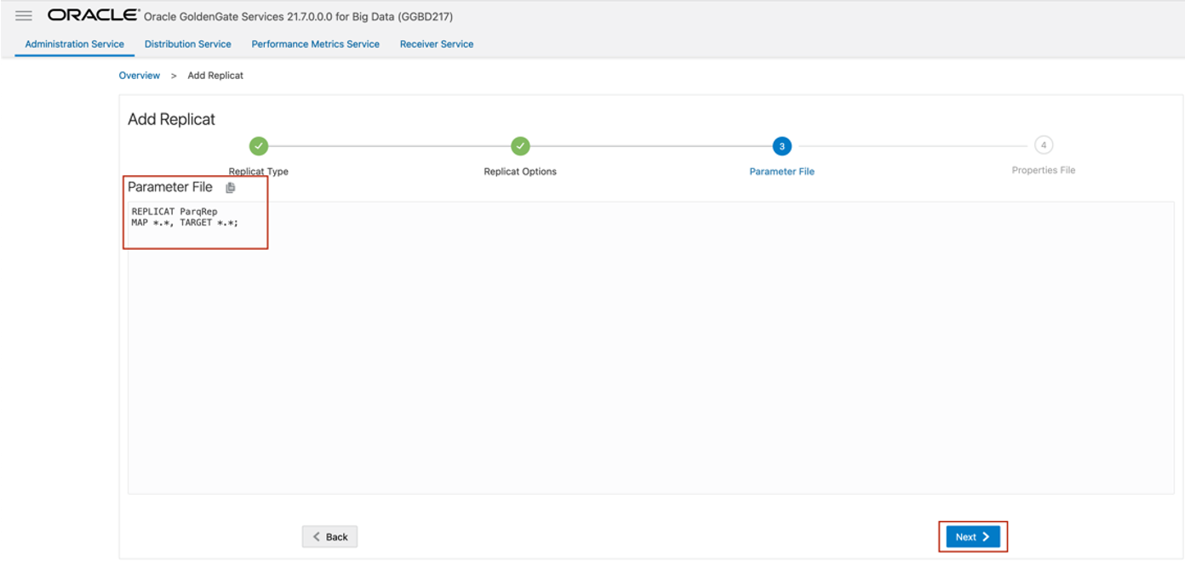Click the Replicat Type completed step circle

point(259,146)
